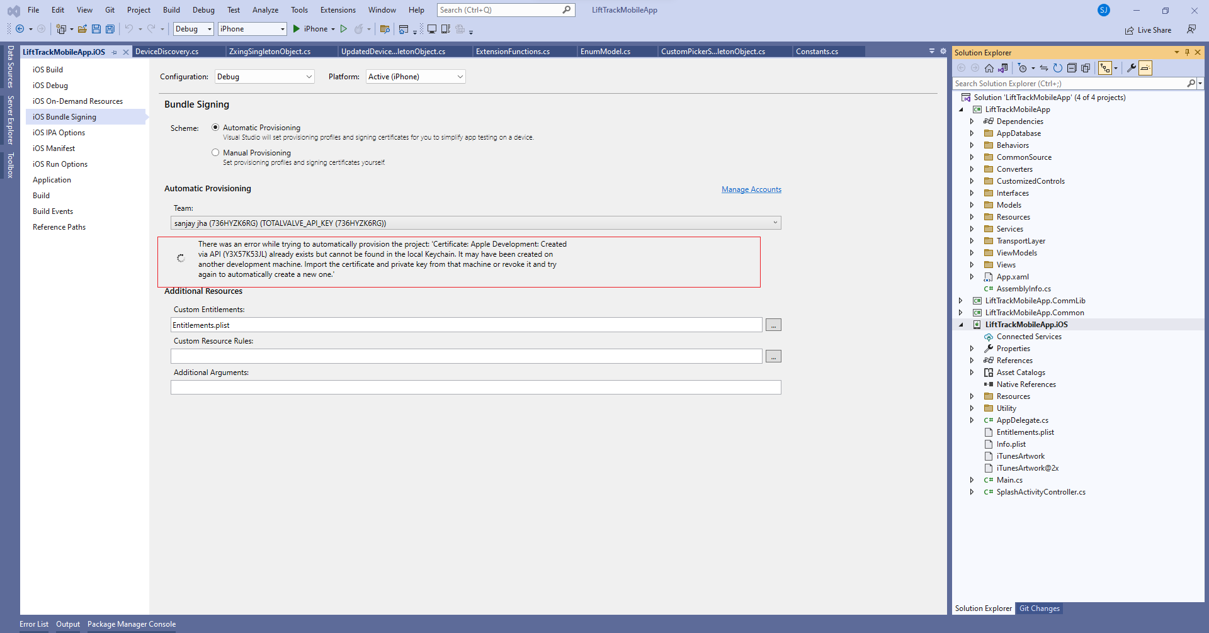Open the Extensions menu

tap(338, 9)
